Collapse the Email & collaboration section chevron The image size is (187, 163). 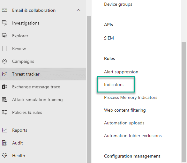(x=79, y=10)
